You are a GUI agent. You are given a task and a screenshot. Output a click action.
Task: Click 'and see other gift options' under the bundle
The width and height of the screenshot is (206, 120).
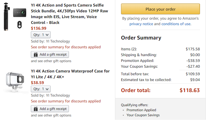coord(51,61)
